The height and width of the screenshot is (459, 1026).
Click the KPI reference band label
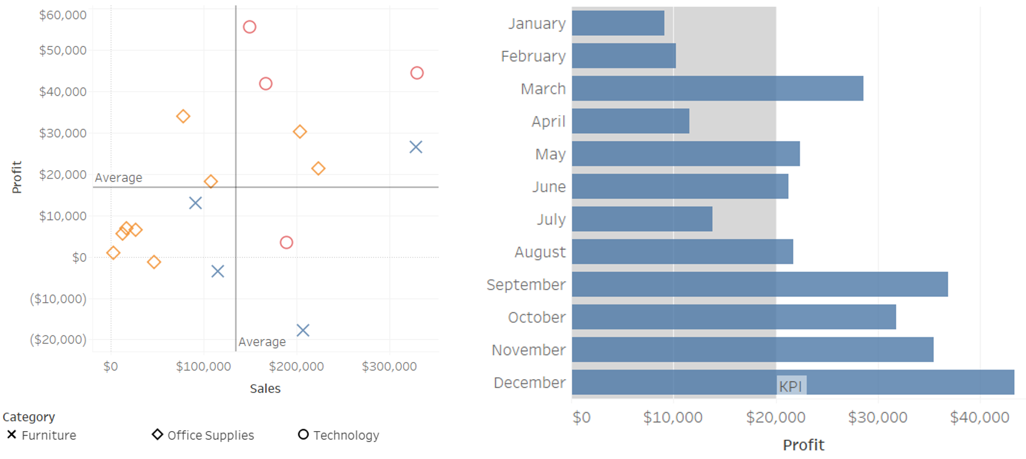coord(790,386)
